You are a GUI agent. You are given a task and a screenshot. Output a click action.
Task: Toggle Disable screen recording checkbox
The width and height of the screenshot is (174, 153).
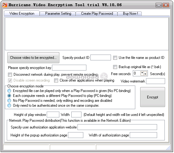click(x=10, y=80)
